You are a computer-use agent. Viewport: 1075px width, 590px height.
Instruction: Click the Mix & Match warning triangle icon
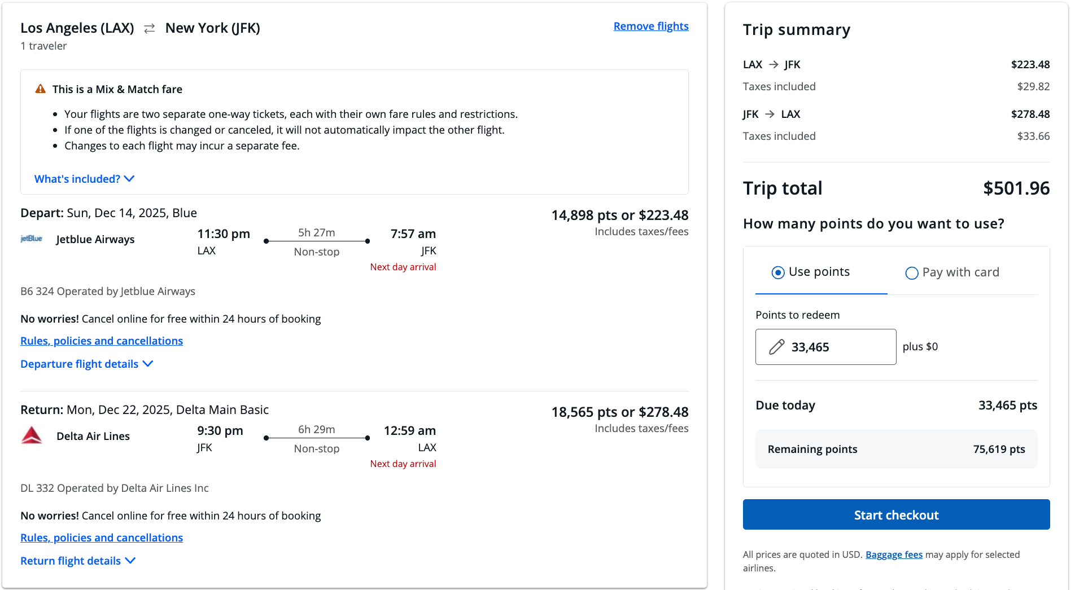click(41, 89)
